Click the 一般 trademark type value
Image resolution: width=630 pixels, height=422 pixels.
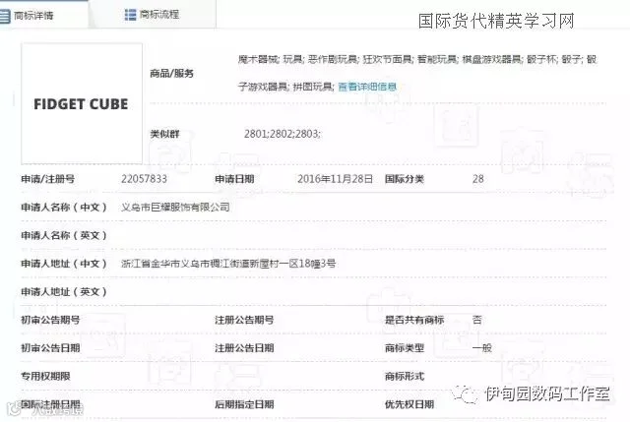[x=481, y=347]
